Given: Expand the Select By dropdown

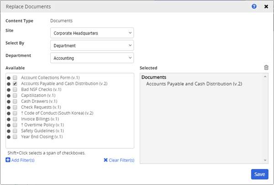Looking at the screenshot, I should point(92,45).
